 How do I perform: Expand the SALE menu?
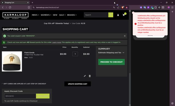tap(62, 15)
